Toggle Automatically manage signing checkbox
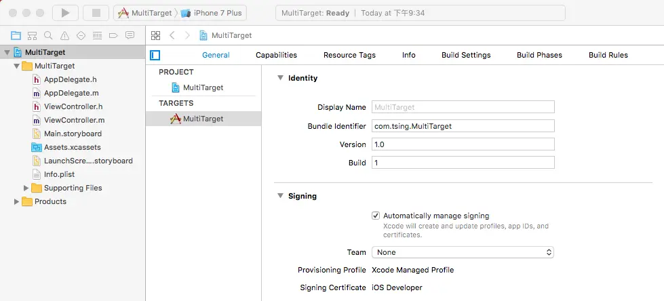Image resolution: width=664 pixels, height=301 pixels. (376, 216)
